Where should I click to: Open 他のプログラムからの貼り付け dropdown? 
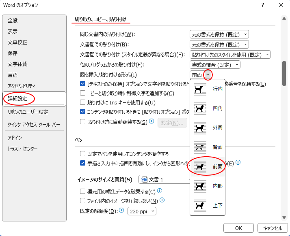[215, 65]
